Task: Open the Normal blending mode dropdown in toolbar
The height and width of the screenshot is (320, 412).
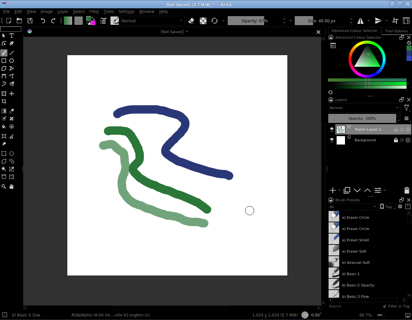Action: 152,21
